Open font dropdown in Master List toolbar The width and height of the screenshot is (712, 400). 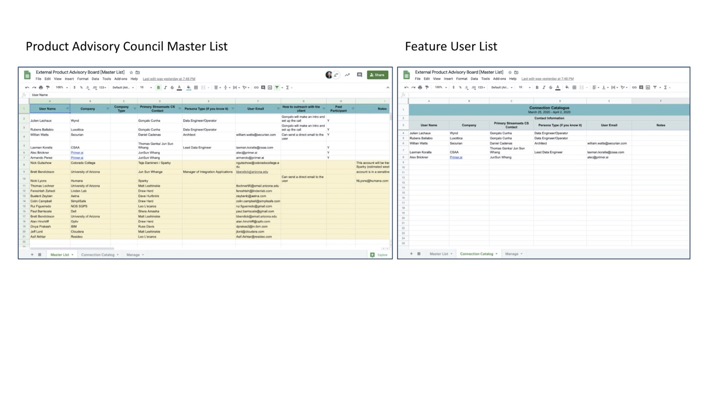coord(123,87)
